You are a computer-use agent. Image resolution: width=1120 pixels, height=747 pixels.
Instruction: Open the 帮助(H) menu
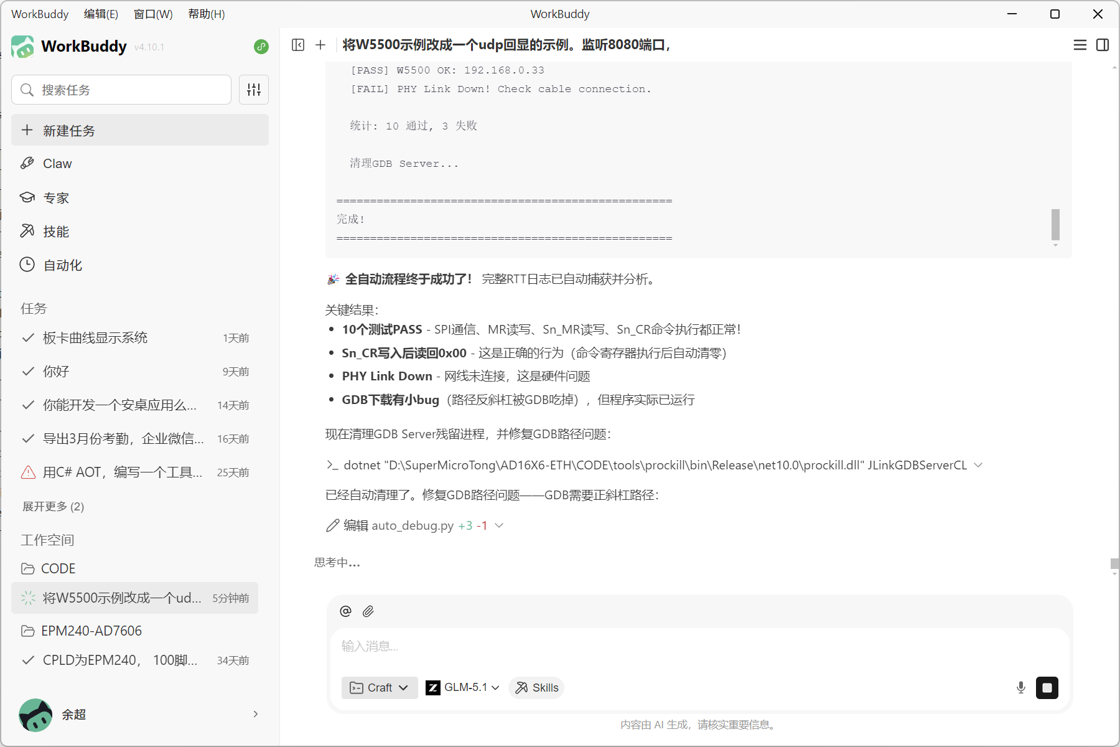pyautogui.click(x=206, y=14)
